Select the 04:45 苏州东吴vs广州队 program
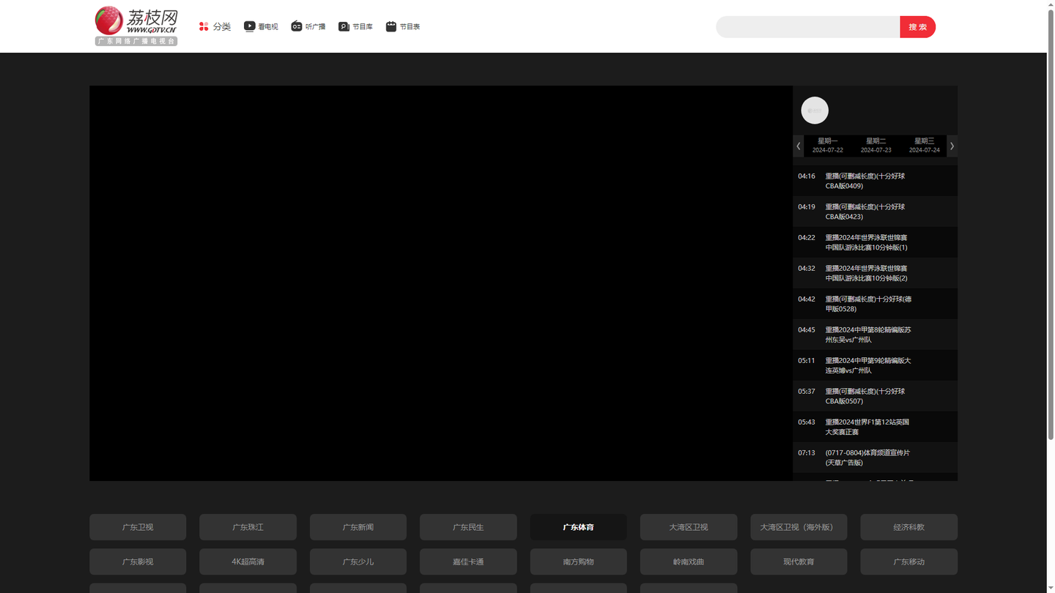 pos(875,335)
